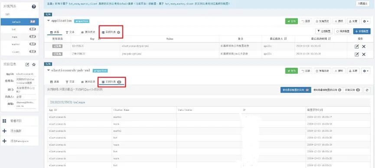Click 灰度 button for application namespace
375x168 pixels.
[353, 21]
